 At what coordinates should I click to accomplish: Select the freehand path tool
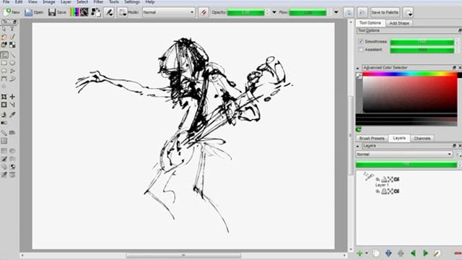point(12,79)
